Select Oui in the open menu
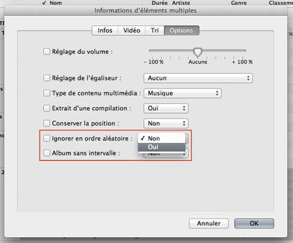293x243 pixels. tap(162, 147)
